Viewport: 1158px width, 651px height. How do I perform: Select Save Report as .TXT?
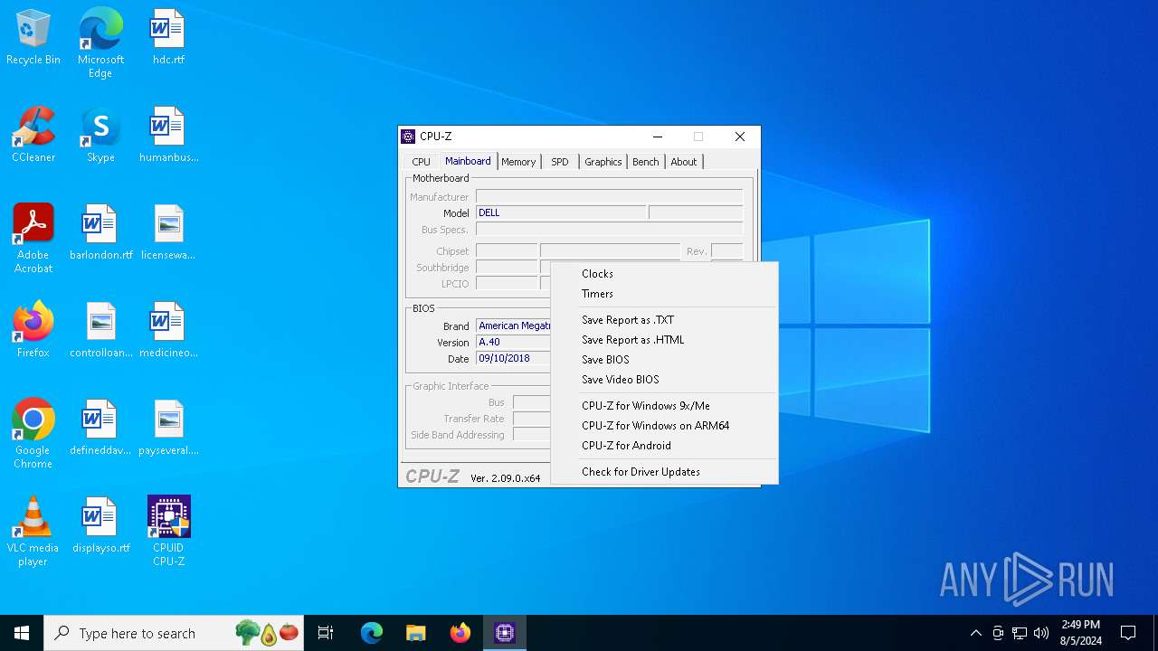tap(665, 320)
